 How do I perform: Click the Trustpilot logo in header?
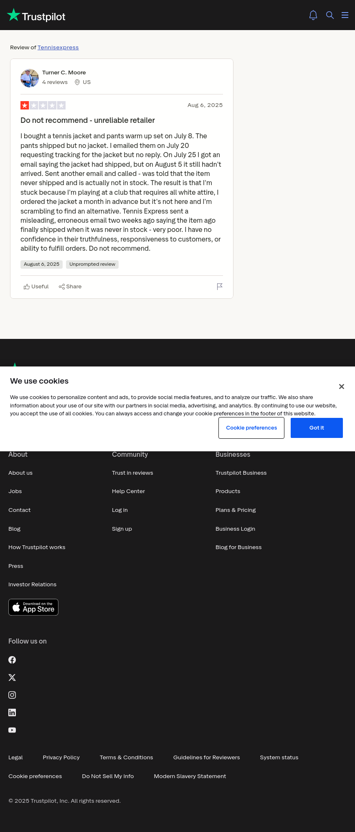pyautogui.click(x=36, y=15)
